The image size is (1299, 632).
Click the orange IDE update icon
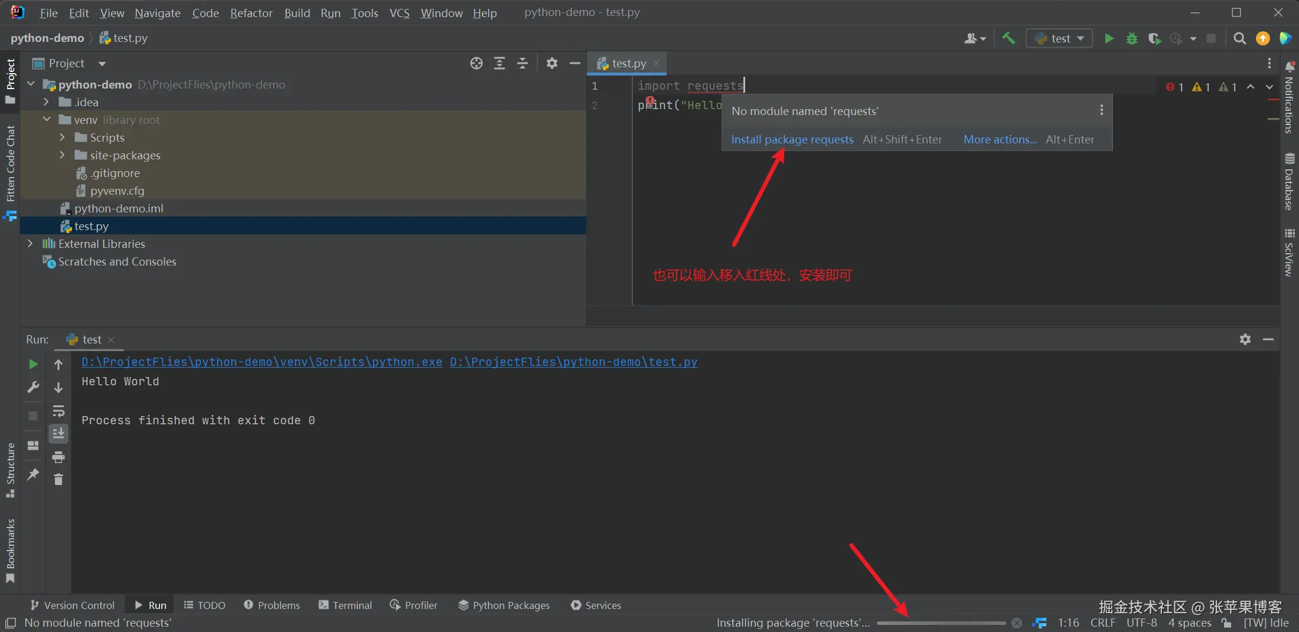tap(1262, 38)
